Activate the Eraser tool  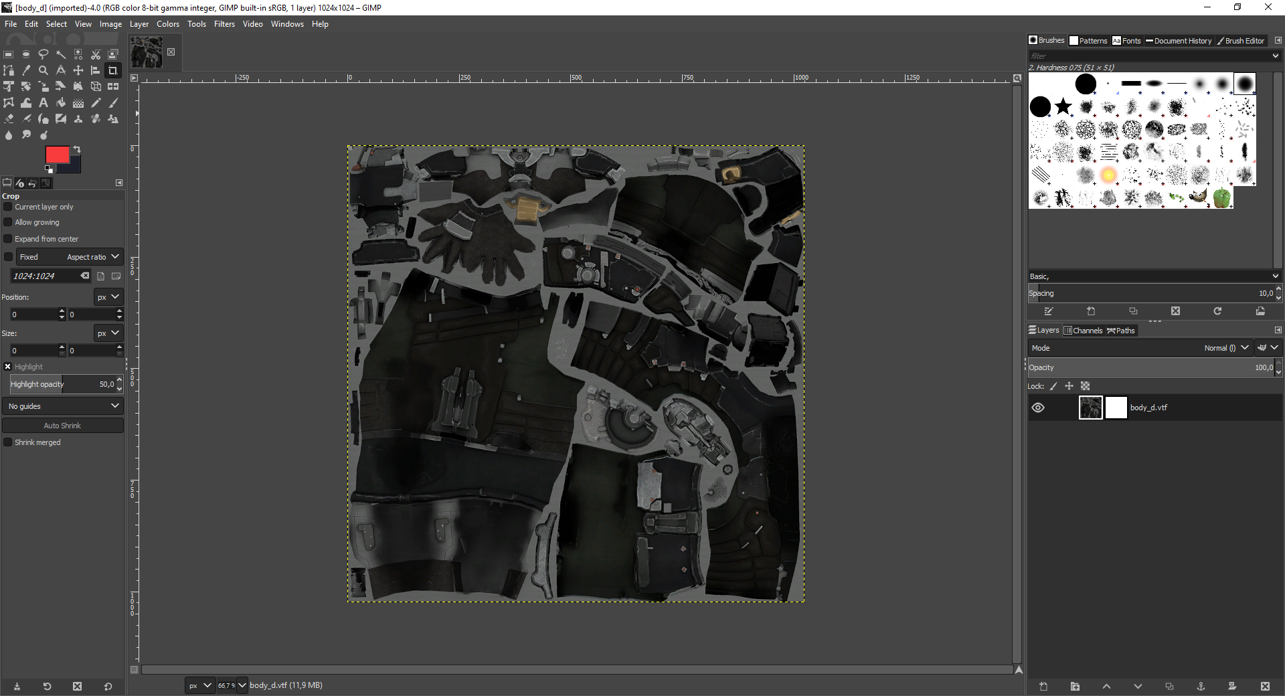coord(9,118)
